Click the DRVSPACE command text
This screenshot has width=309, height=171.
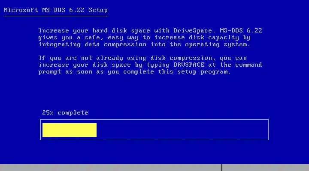[x=189, y=65]
